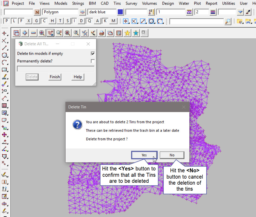Click the N name icon beside name field
Image resolution: width=256 pixels, height=217 pixels.
pos(37,12)
